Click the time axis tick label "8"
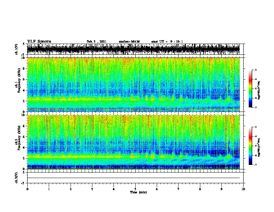 [x=200, y=189]
